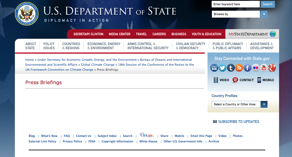Open the Tumblr icon
The height and width of the screenshot is (157, 292).
231,68
